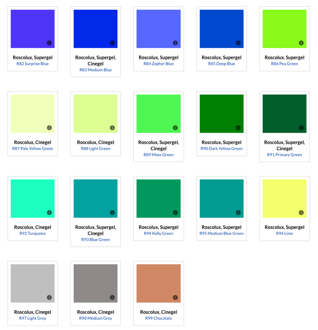Viewport: 318px width, 330px height.
Task: Click info icon on R82 Surprise Blue swatch
Action: [49, 43]
